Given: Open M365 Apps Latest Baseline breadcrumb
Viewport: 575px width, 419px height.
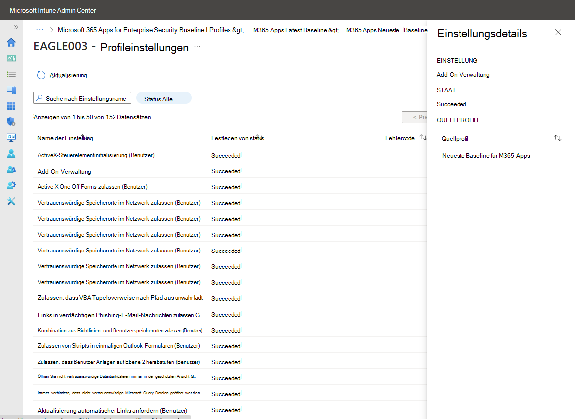Looking at the screenshot, I should coord(296,30).
